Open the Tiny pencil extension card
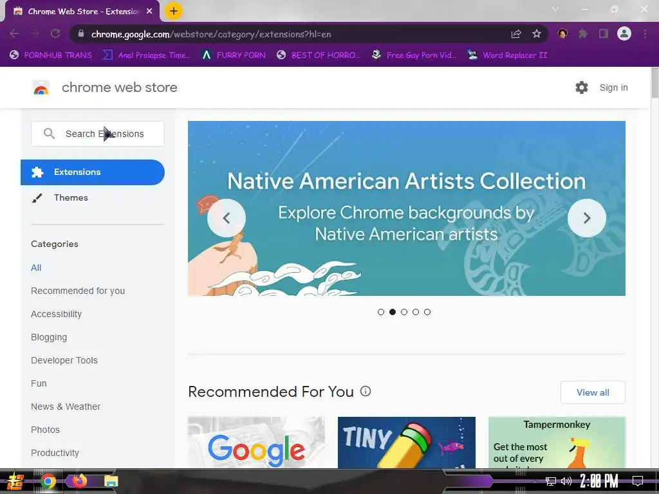Screen dimensions: 659x494 coord(407,443)
